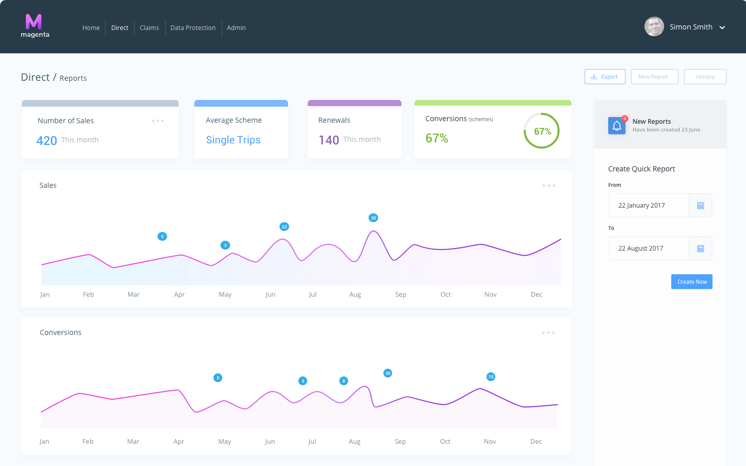Click the 420 sales figure
Screen dimensions: 746x466
(x=47, y=141)
